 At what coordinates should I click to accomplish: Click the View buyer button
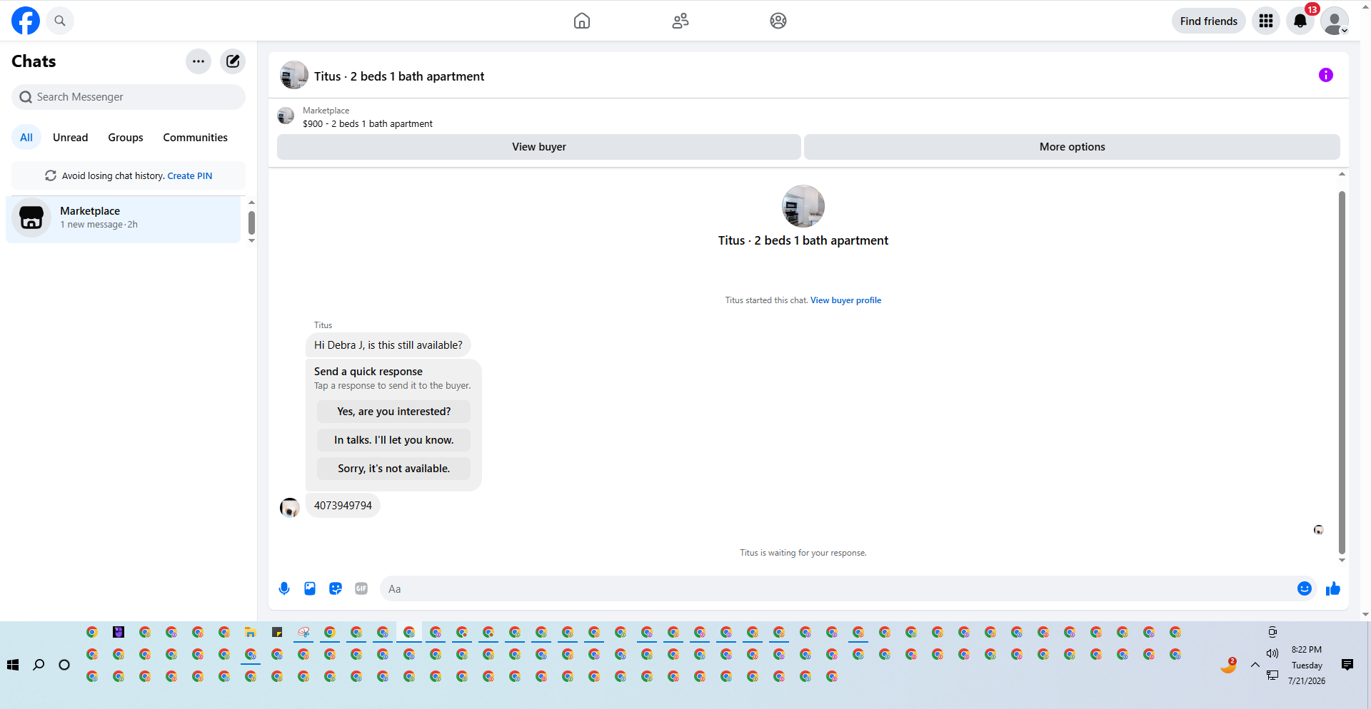[x=539, y=147]
